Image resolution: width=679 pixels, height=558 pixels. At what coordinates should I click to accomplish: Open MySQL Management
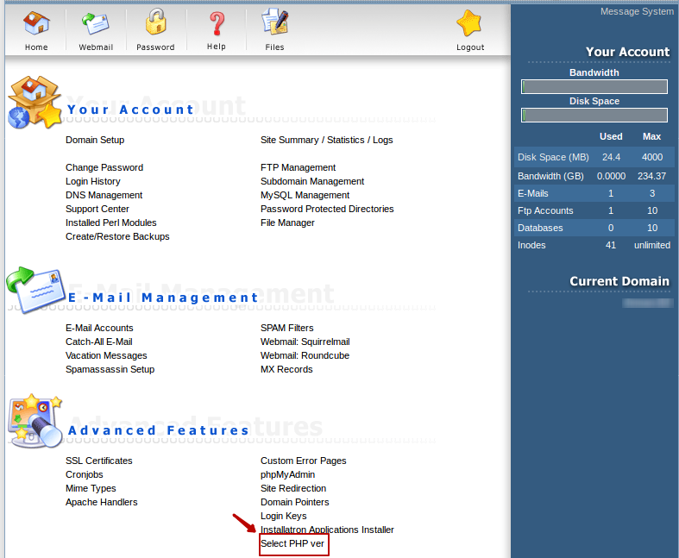[305, 195]
